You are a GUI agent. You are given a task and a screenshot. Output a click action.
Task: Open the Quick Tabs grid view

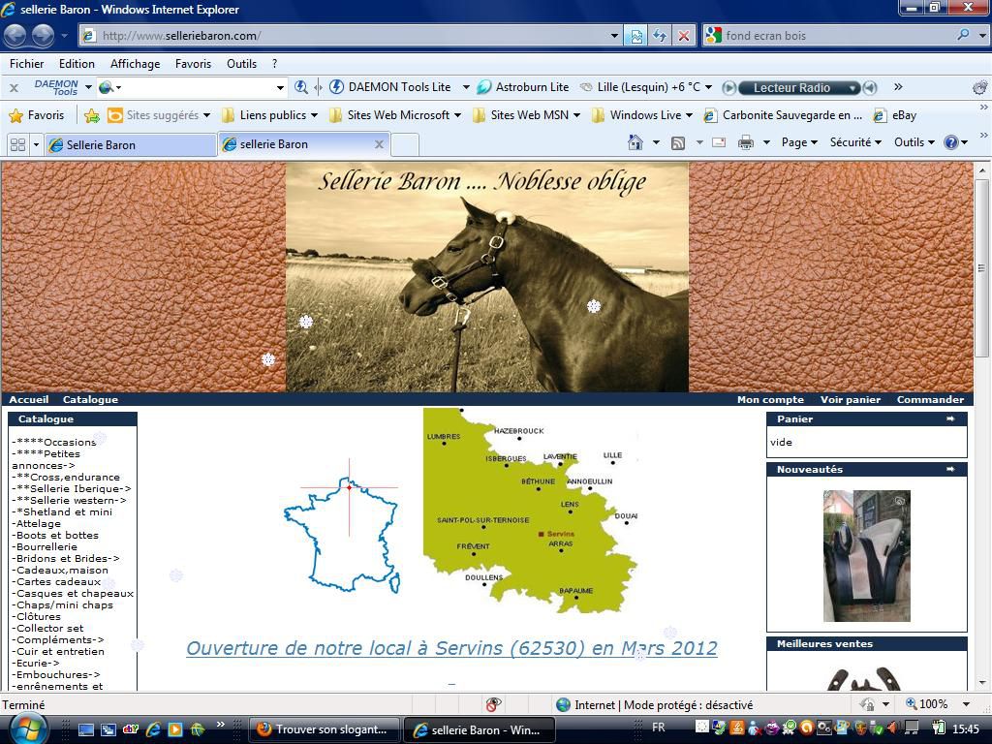[17, 144]
